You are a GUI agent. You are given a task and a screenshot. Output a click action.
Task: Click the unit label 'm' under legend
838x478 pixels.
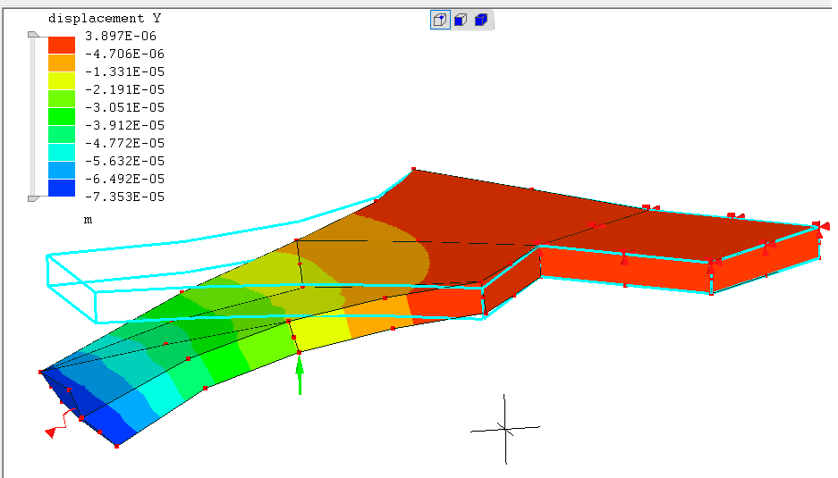(x=89, y=220)
